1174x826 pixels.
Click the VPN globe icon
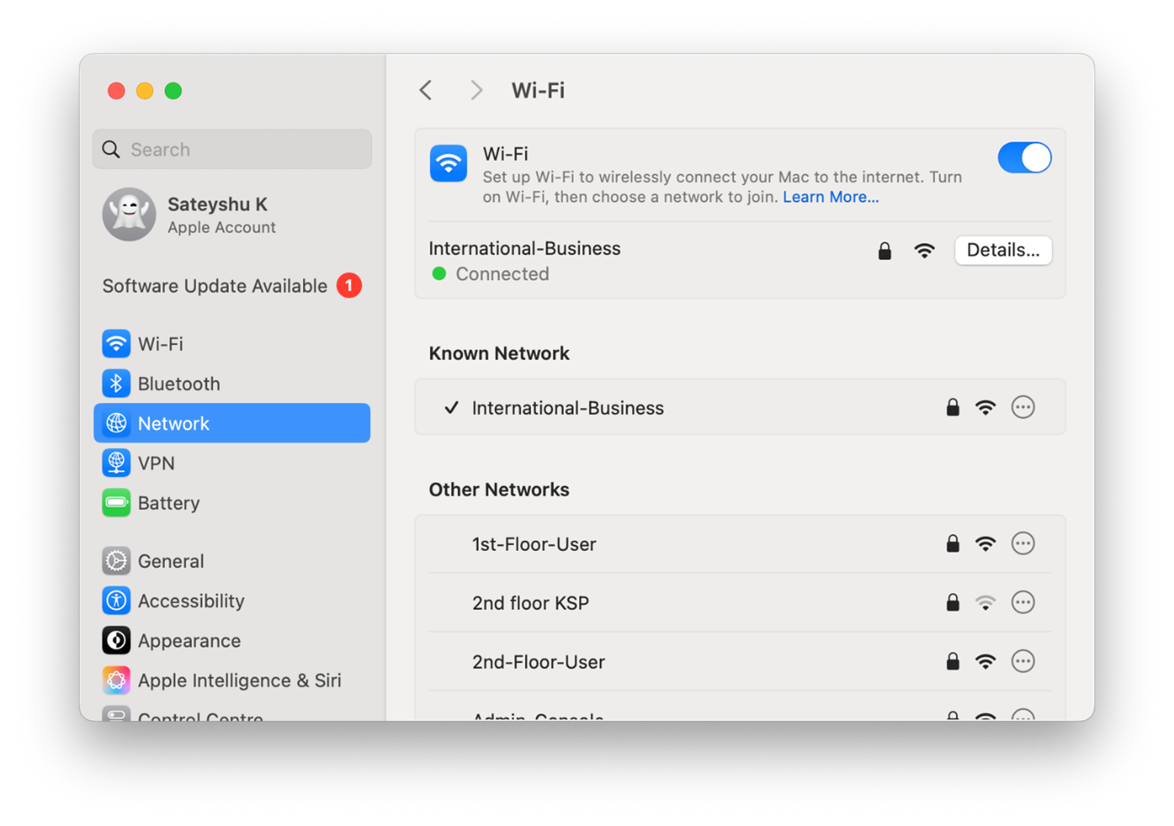116,463
